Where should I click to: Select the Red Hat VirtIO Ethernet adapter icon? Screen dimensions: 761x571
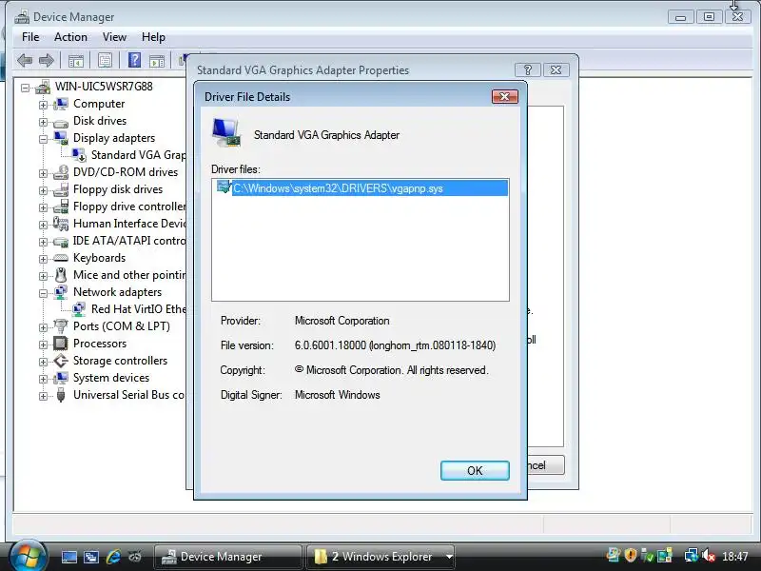79,308
